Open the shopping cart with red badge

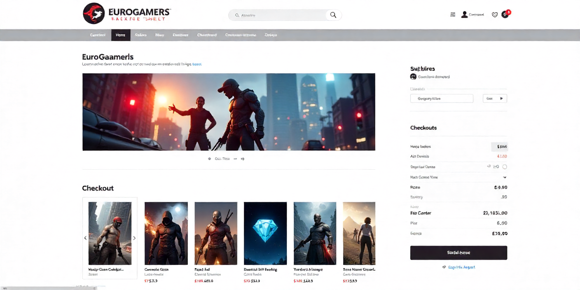505,14
